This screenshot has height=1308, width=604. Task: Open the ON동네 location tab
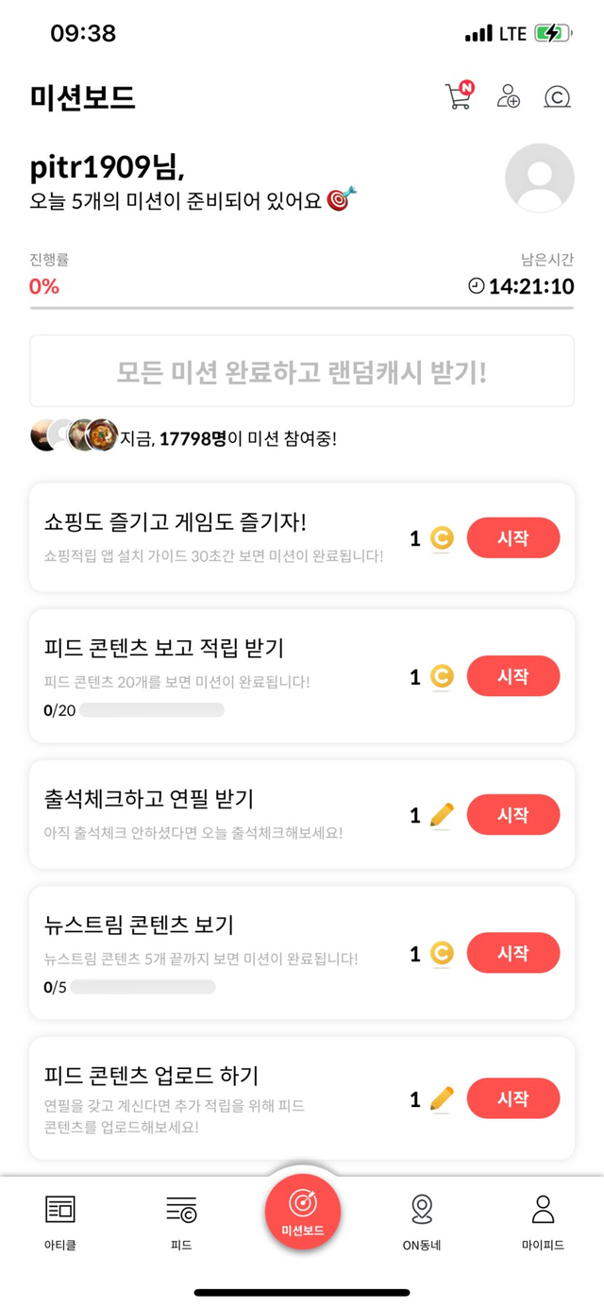422,1209
